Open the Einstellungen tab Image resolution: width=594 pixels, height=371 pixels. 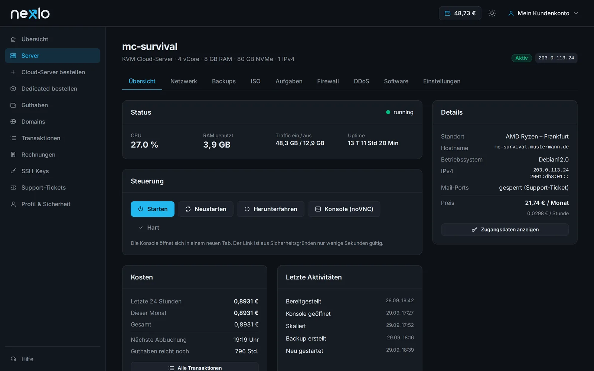(442, 81)
